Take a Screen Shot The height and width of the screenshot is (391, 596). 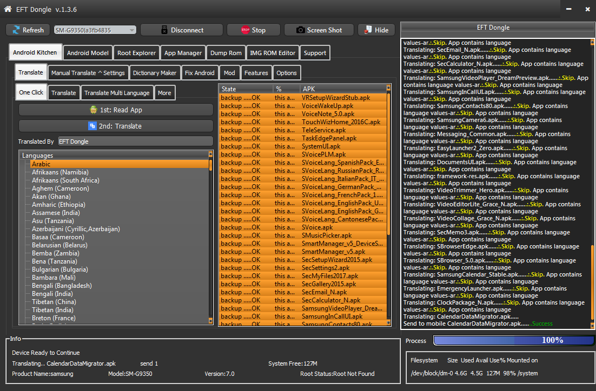(319, 30)
